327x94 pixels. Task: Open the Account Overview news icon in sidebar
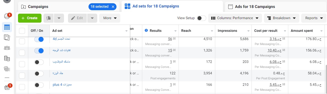(7, 38)
